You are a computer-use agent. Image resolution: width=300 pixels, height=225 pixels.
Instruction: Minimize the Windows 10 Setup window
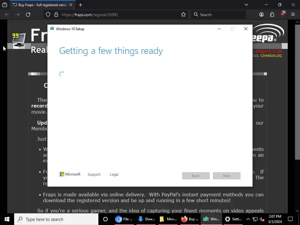pyautogui.click(x=219, y=29)
